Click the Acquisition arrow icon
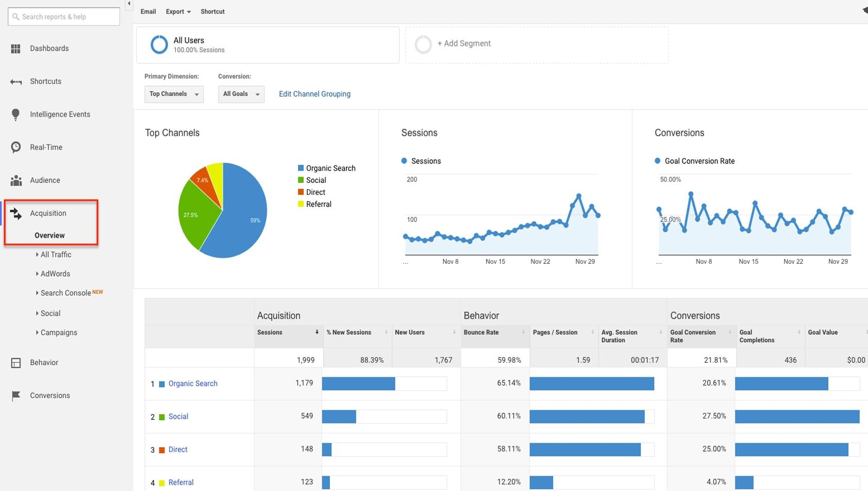The height and width of the screenshot is (491, 868). click(15, 213)
